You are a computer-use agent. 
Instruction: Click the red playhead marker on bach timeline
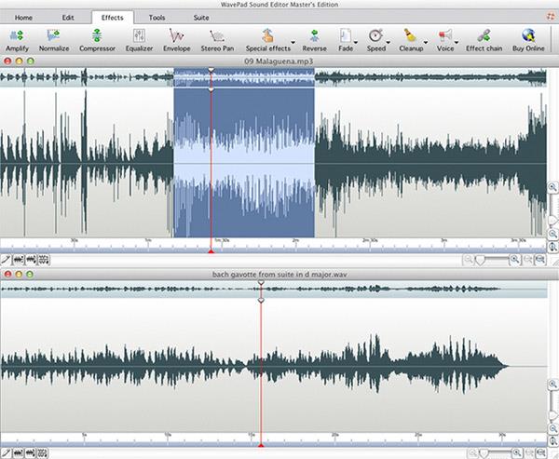point(261,445)
